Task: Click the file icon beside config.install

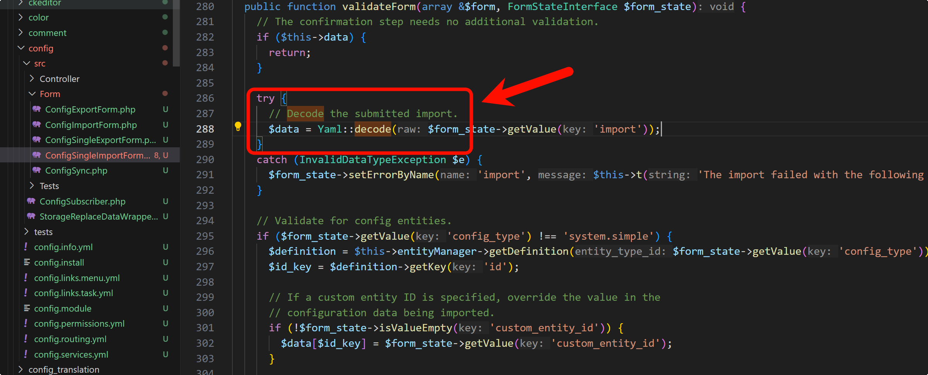Action: pos(27,262)
